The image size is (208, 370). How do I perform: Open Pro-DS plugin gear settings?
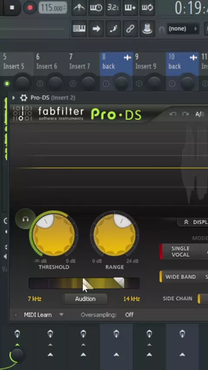click(23, 97)
